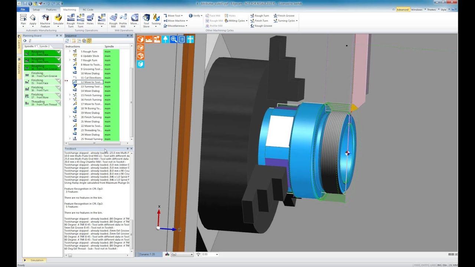Click Rough Turn in Other Machining Cycles
The height and width of the screenshot is (267, 475).
tap(259, 16)
